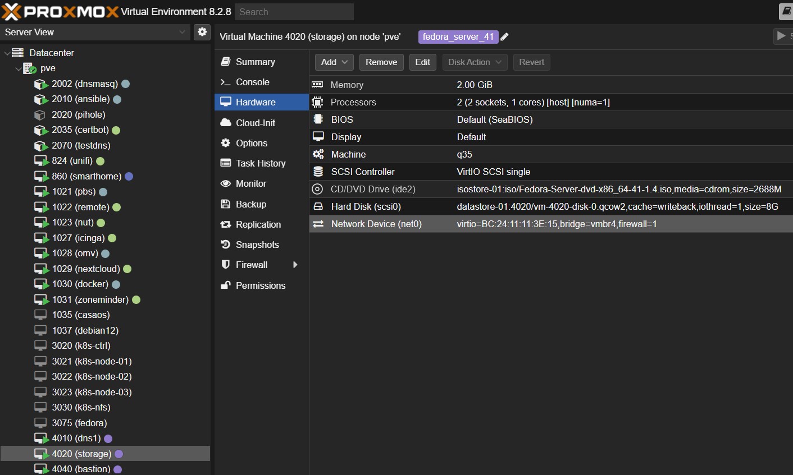The height and width of the screenshot is (475, 793).
Task: Click the documentation book icon at top right
Action: point(786,11)
